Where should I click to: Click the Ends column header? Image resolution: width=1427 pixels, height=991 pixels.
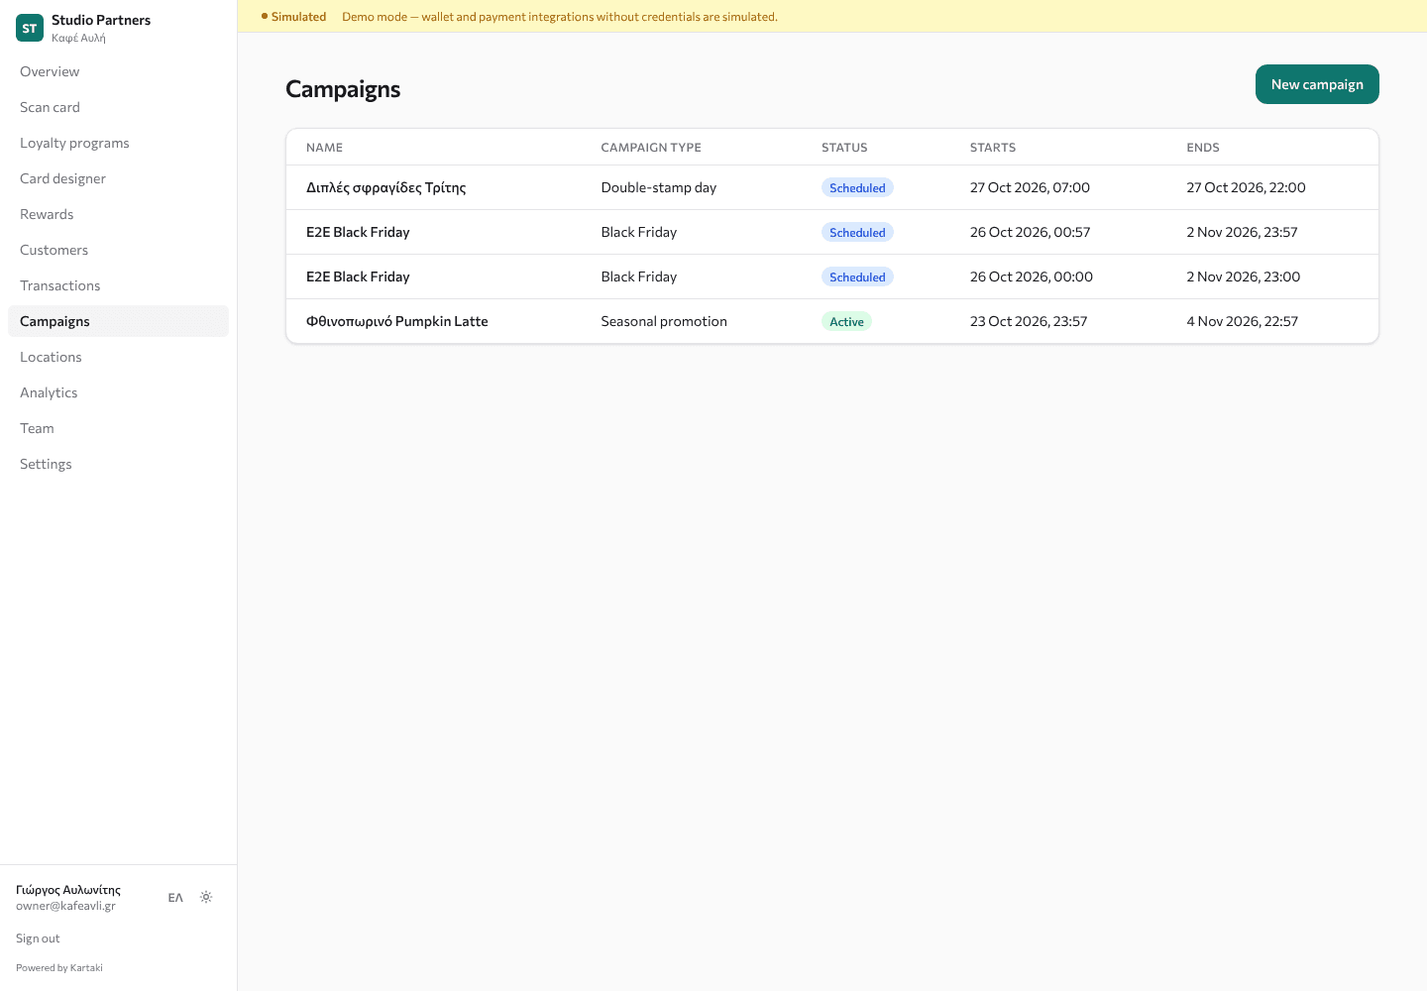tap(1203, 148)
